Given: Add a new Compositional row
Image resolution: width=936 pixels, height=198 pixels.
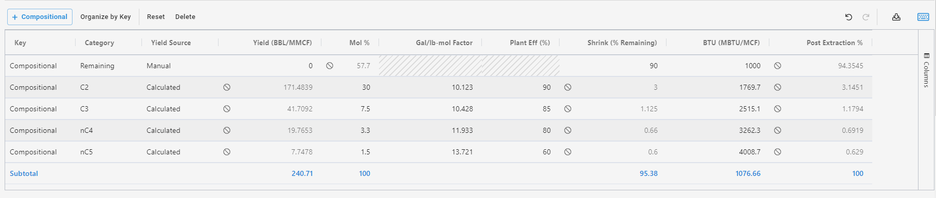Looking at the screenshot, I should 40,17.
